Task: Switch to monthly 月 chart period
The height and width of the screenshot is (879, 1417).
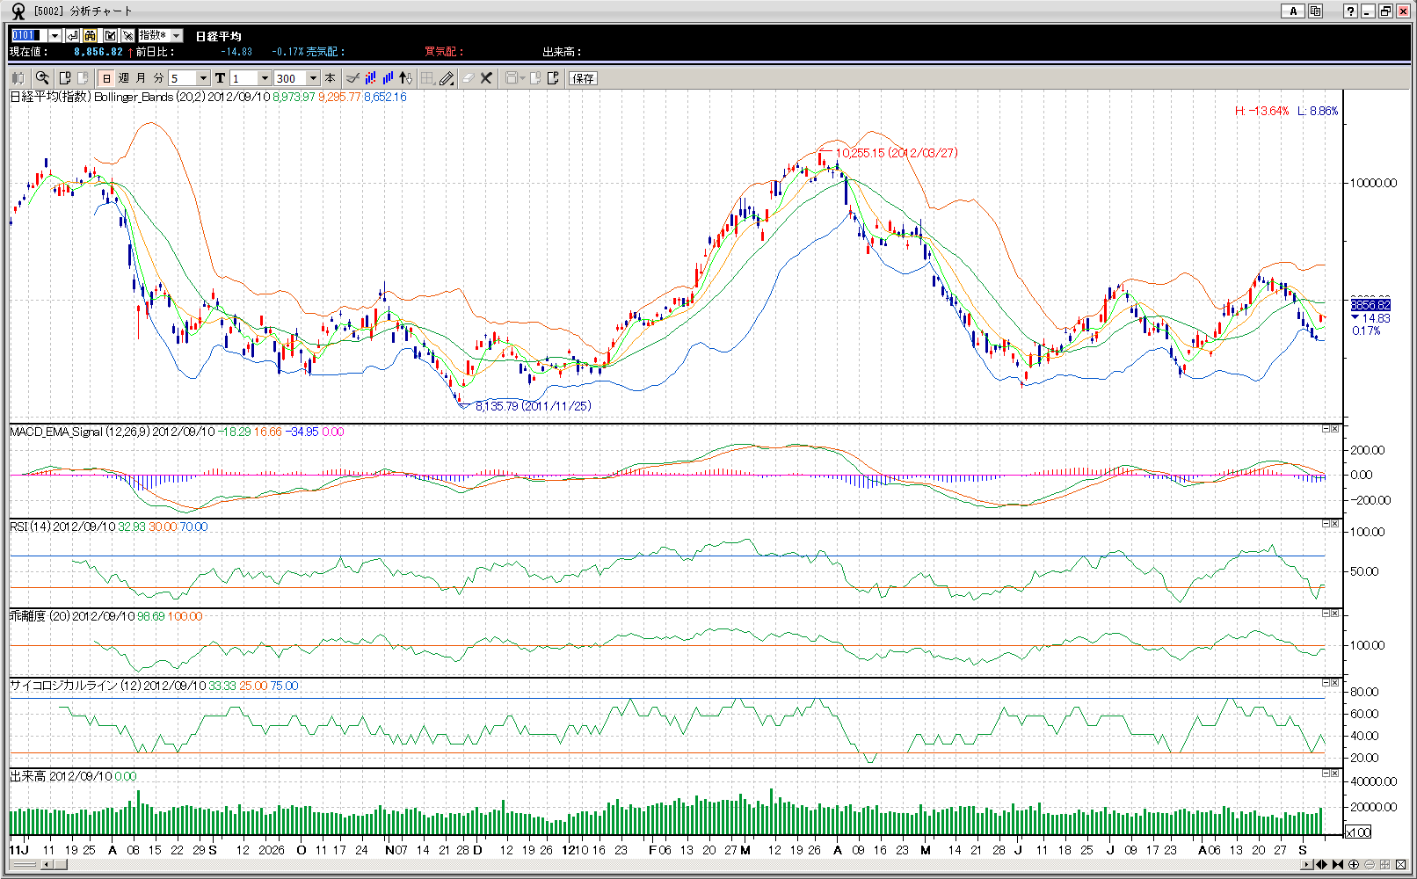Action: point(141,78)
